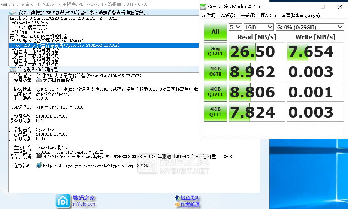Select the Intel 8 Series USB EHCI controller row
This screenshot has width=348, height=209.
coord(63,18)
